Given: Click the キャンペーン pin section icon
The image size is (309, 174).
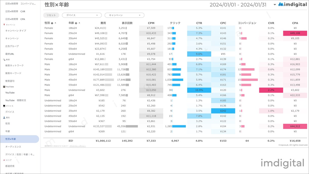Looking at the screenshot, I should point(4,25).
